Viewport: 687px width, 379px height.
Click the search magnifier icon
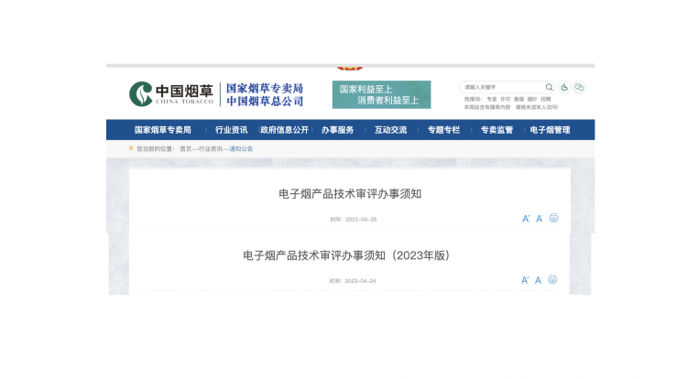[x=549, y=87]
